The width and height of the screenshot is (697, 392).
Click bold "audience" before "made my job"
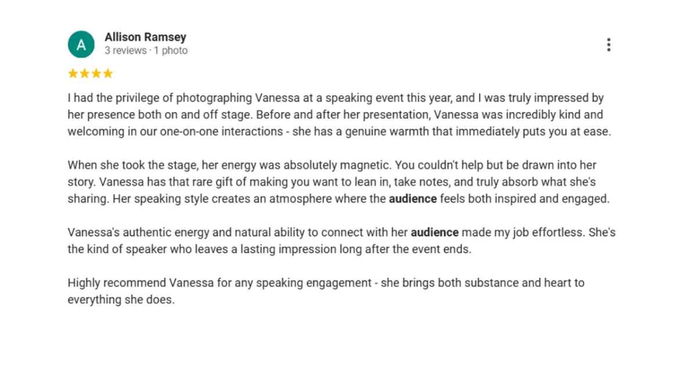[434, 232]
